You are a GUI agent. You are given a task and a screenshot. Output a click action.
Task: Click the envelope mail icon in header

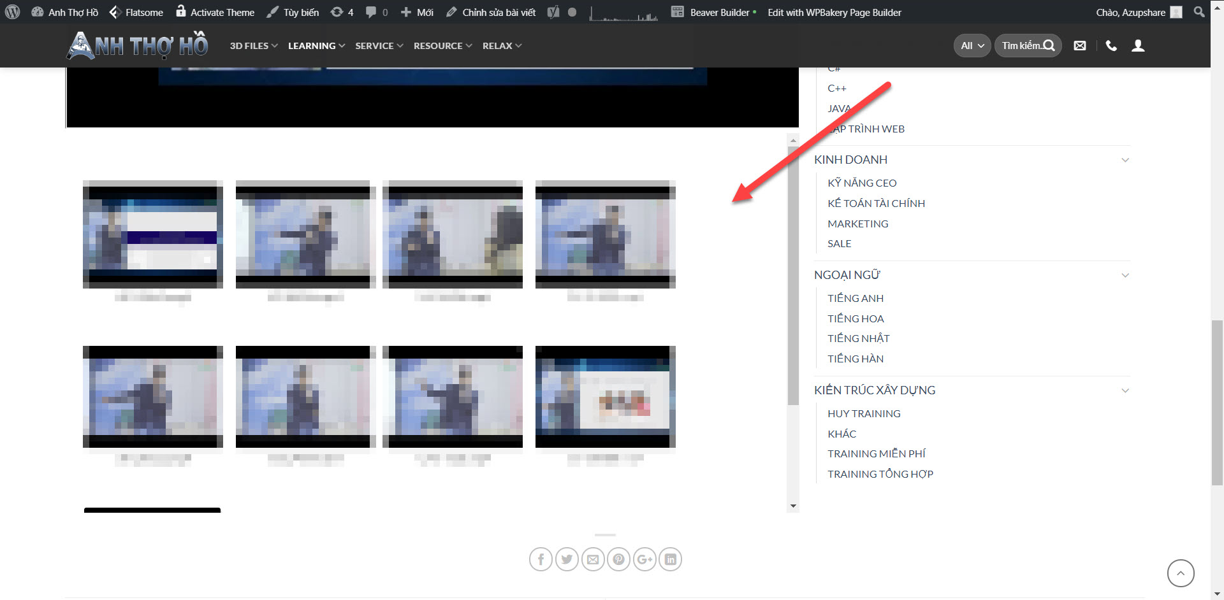(x=1080, y=46)
